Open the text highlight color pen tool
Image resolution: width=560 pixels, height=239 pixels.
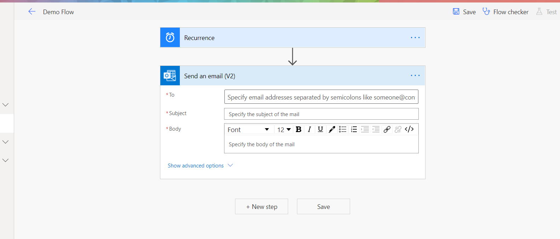(x=332, y=130)
